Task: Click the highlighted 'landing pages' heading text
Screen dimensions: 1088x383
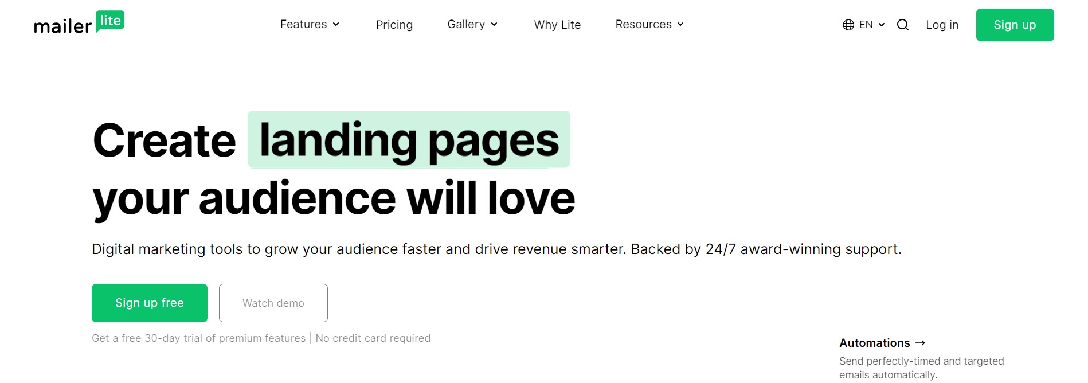Action: [409, 140]
